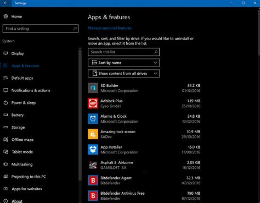This screenshot has width=260, height=203.
Task: Click the Notifications & actions speech bubble icon
Action: [6, 90]
